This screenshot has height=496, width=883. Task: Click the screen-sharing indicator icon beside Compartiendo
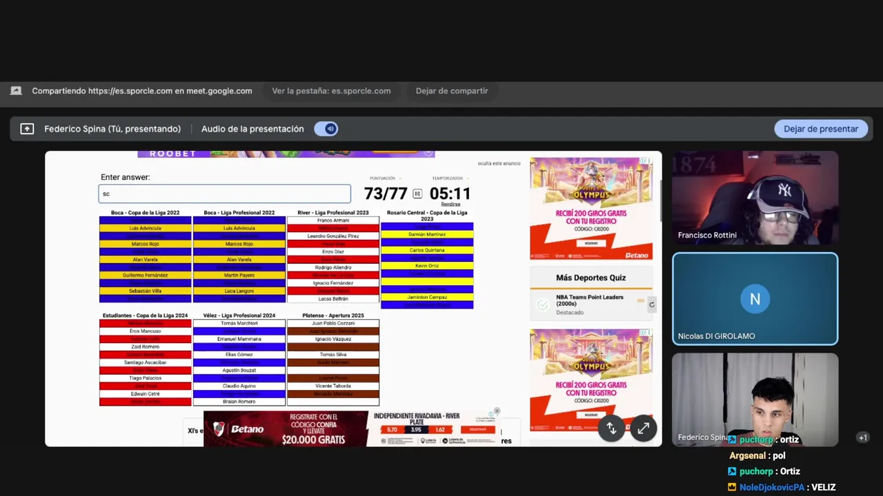[x=16, y=91]
